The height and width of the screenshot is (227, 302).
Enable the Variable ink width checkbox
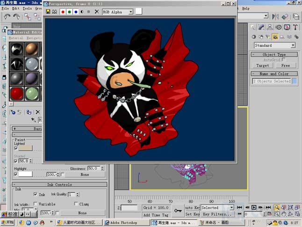35,204
